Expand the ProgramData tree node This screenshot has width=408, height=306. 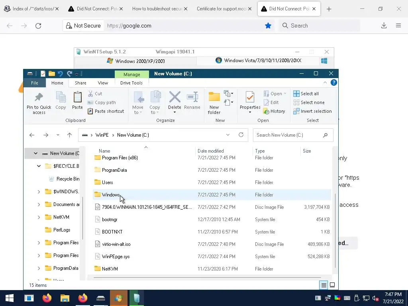39,268
